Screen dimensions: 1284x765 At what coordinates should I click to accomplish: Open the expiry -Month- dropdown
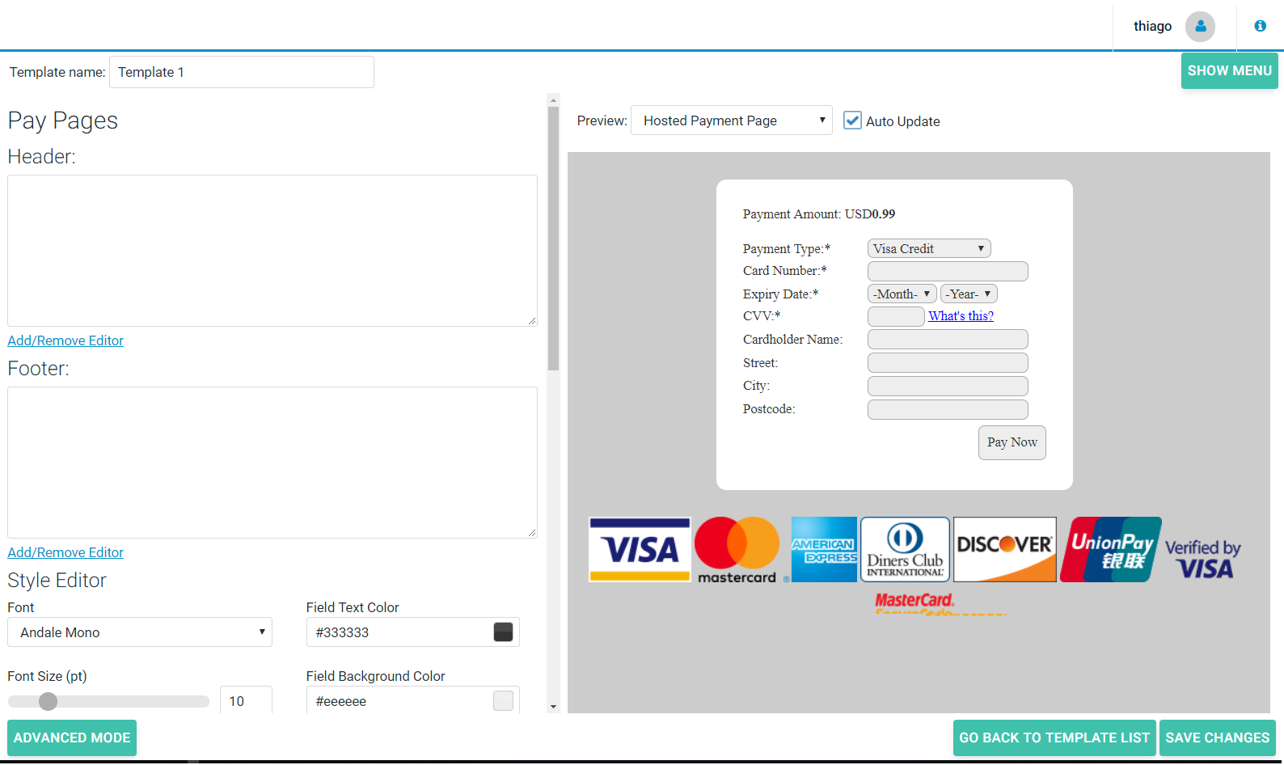click(x=902, y=294)
